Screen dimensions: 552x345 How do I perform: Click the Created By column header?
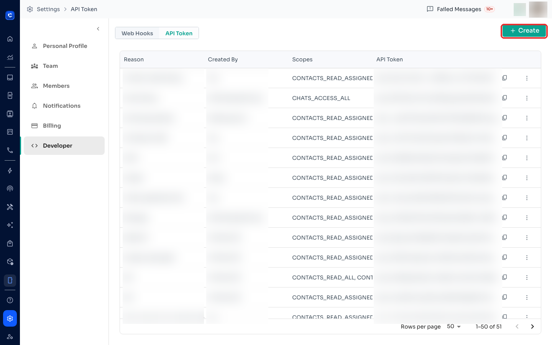(223, 59)
